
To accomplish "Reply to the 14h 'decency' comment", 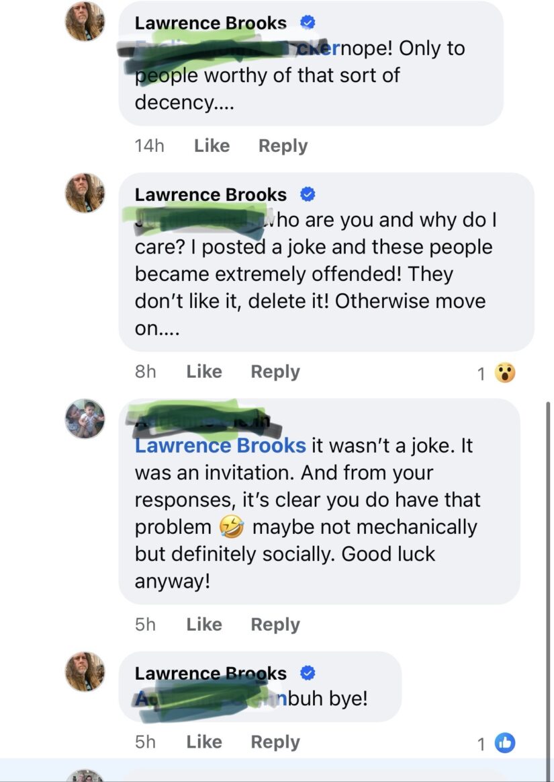I will [x=283, y=146].
